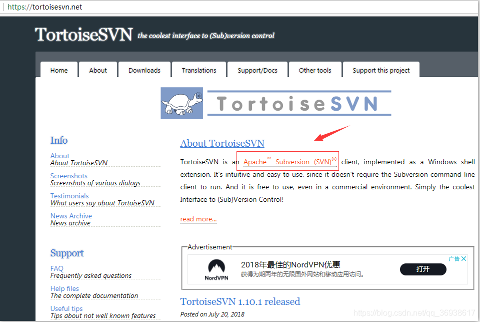Viewport: 480px width, 322px height.
Task: Open the News Archive sidebar link
Action: click(71, 216)
